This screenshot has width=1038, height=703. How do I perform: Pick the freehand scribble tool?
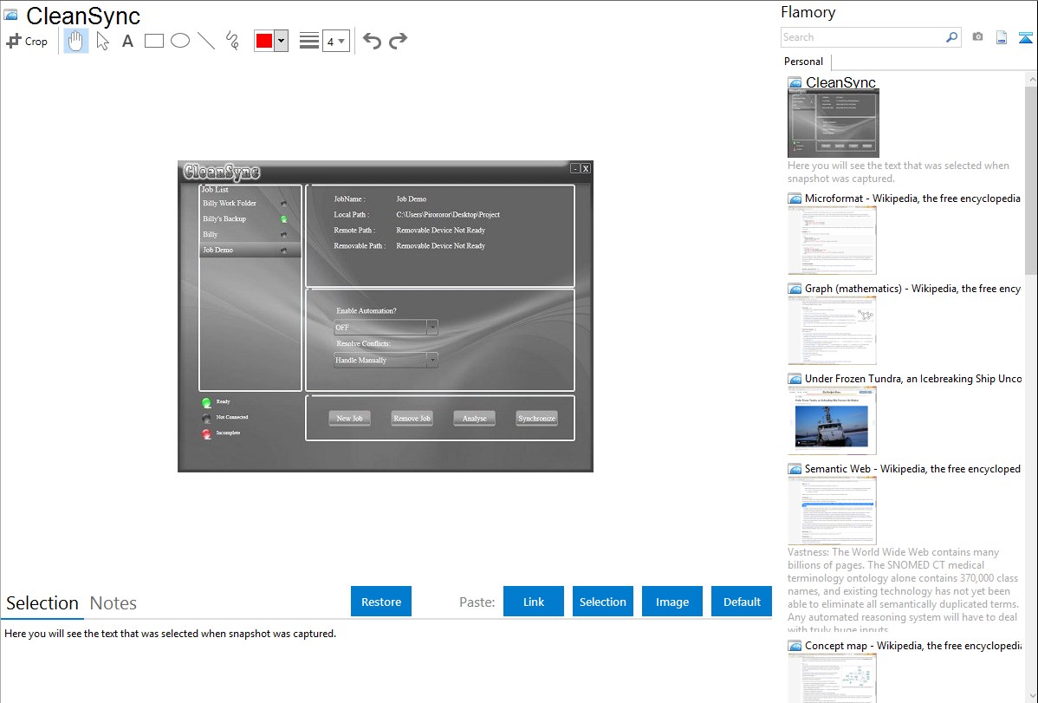click(232, 41)
